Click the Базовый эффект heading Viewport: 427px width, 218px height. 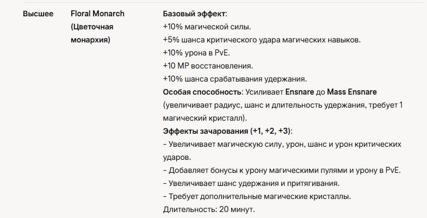195,14
